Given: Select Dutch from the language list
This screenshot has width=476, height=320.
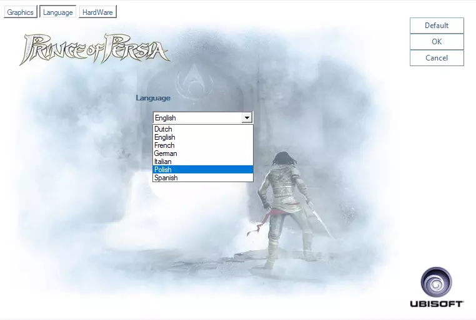Looking at the screenshot, I should pyautogui.click(x=203, y=129).
